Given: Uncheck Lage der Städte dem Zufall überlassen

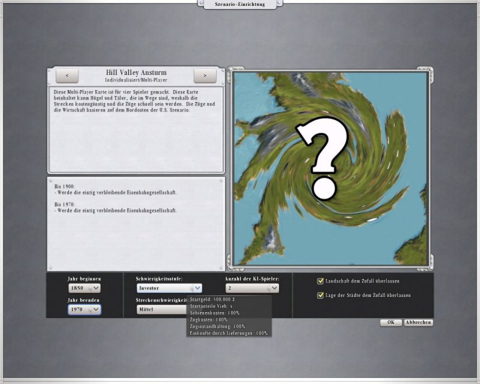Looking at the screenshot, I should click(320, 295).
